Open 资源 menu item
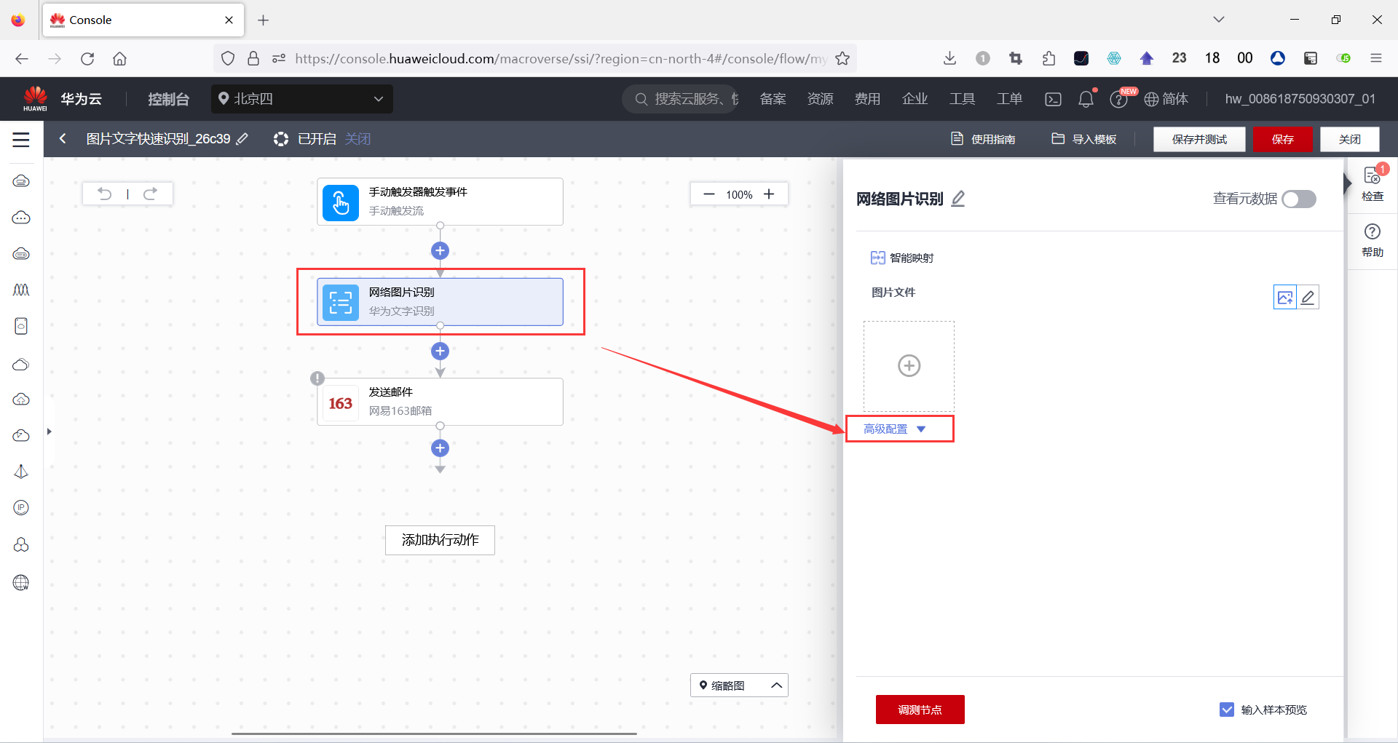 click(820, 99)
